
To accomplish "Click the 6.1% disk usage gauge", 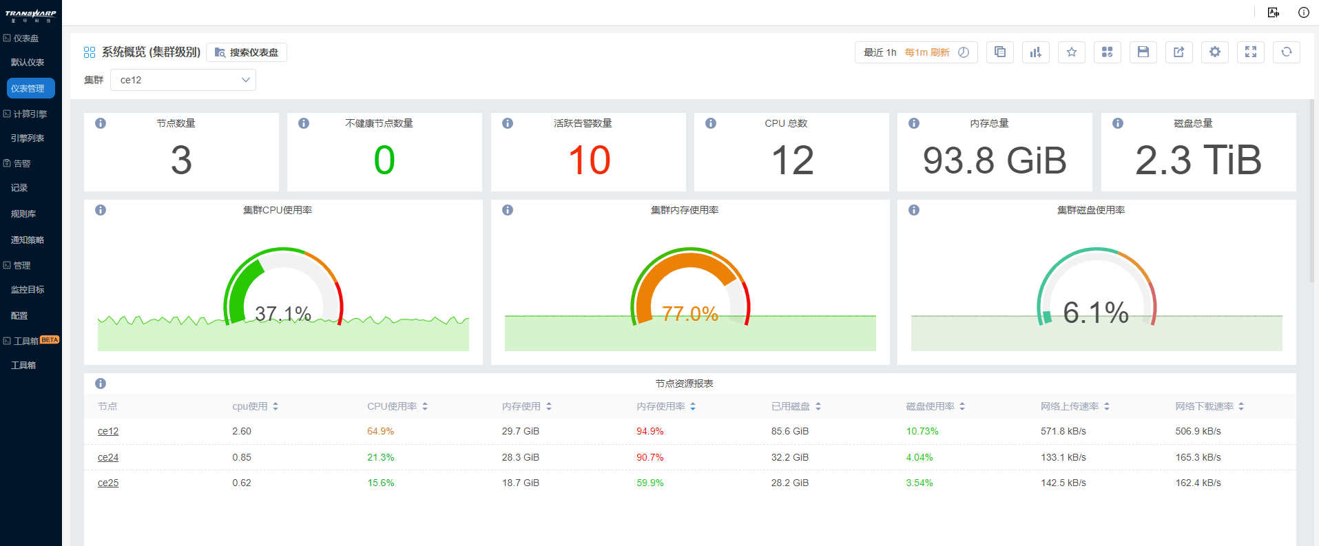I will [x=1097, y=286].
